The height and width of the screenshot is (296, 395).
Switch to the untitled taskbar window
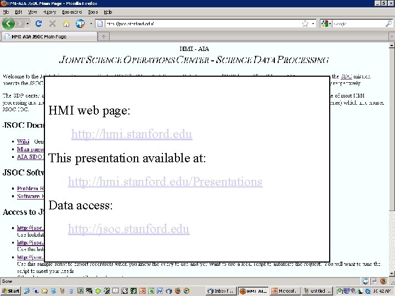point(318,291)
